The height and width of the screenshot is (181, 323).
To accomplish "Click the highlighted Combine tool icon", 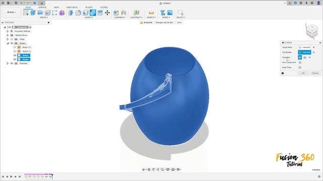I will 93,13.
